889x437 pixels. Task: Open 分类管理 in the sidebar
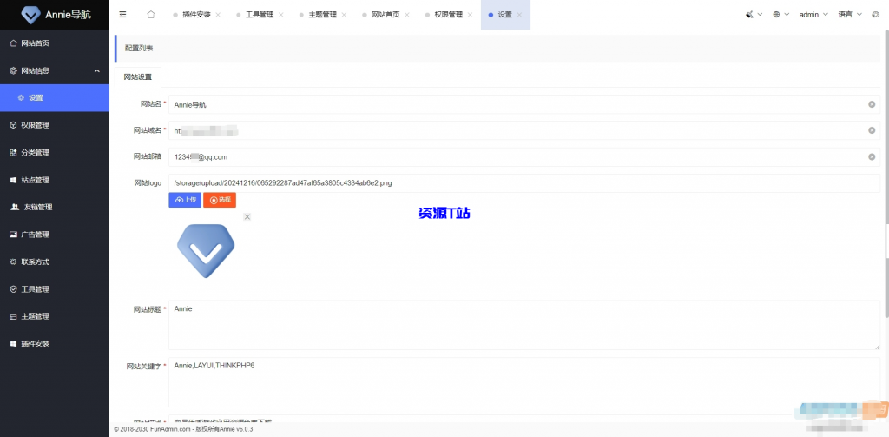pos(55,152)
